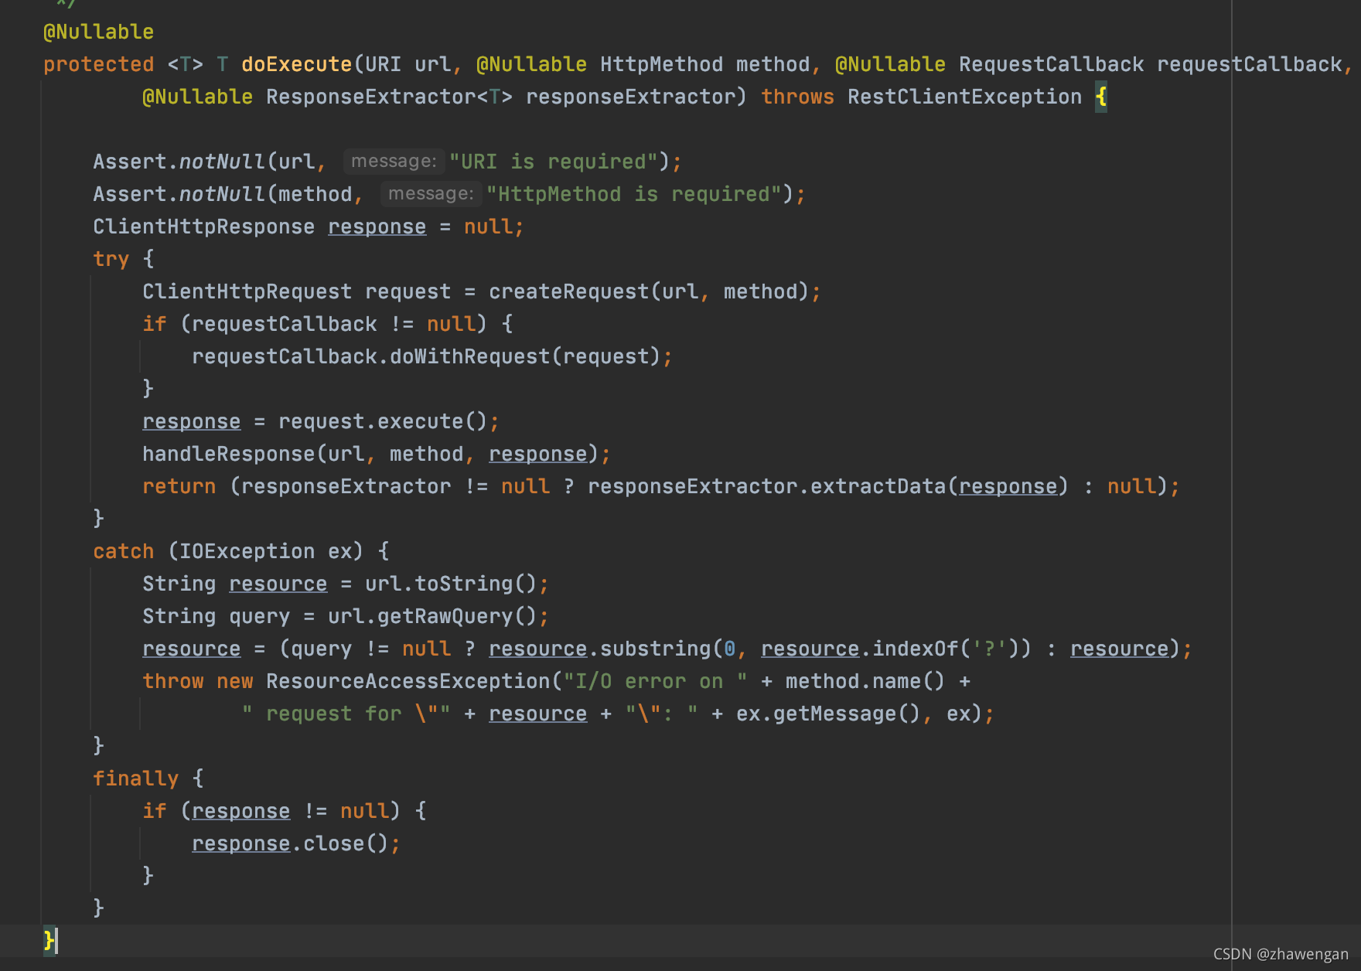Screen dimensions: 1361x971
Task: Click the 'query' variable in String query declaration
Action: tap(259, 616)
